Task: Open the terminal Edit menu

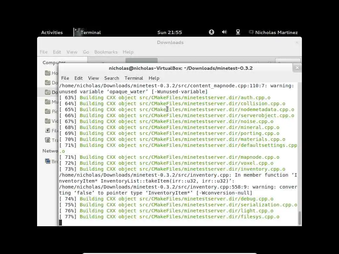Action: pos(78,78)
